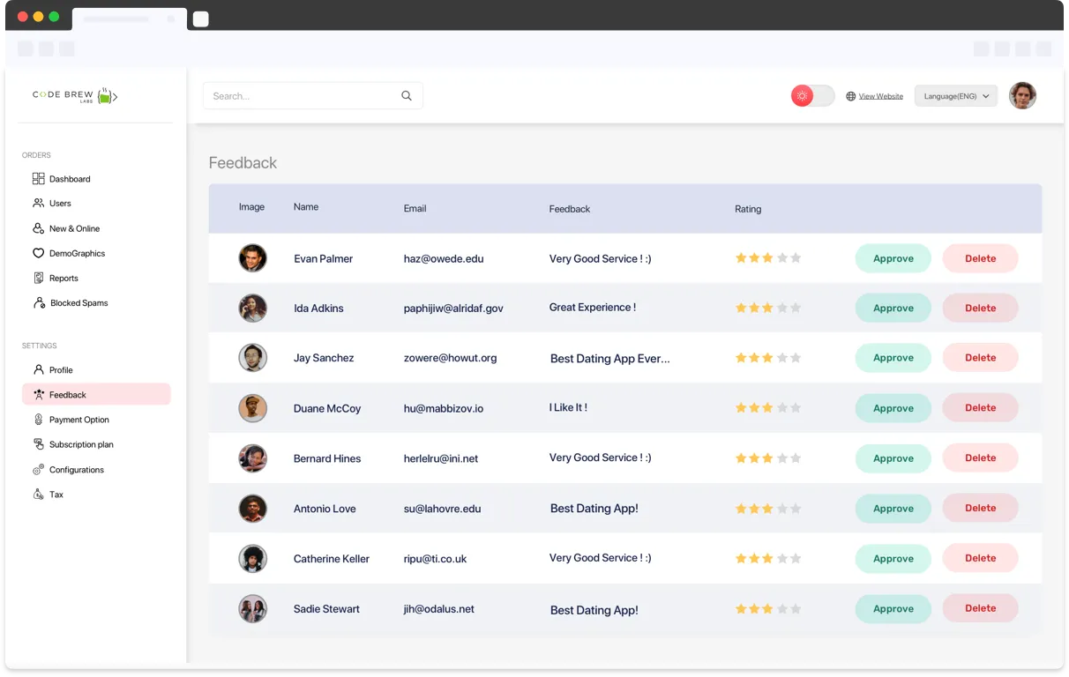Go to Subscription plan in sidebar

tap(81, 444)
